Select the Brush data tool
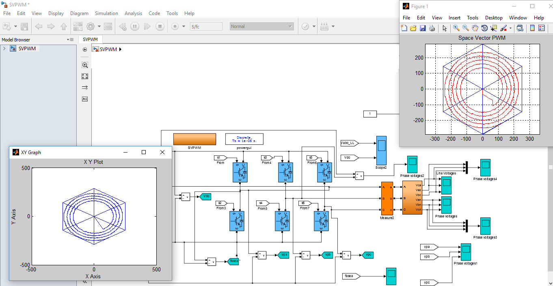553x286 pixels. pyautogui.click(x=503, y=28)
